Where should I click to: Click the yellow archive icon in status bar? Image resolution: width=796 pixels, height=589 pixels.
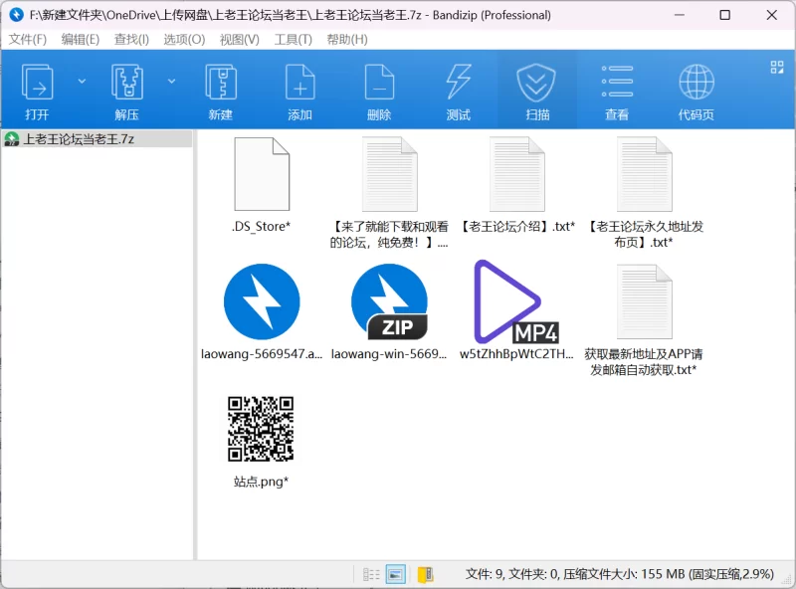coord(426,574)
